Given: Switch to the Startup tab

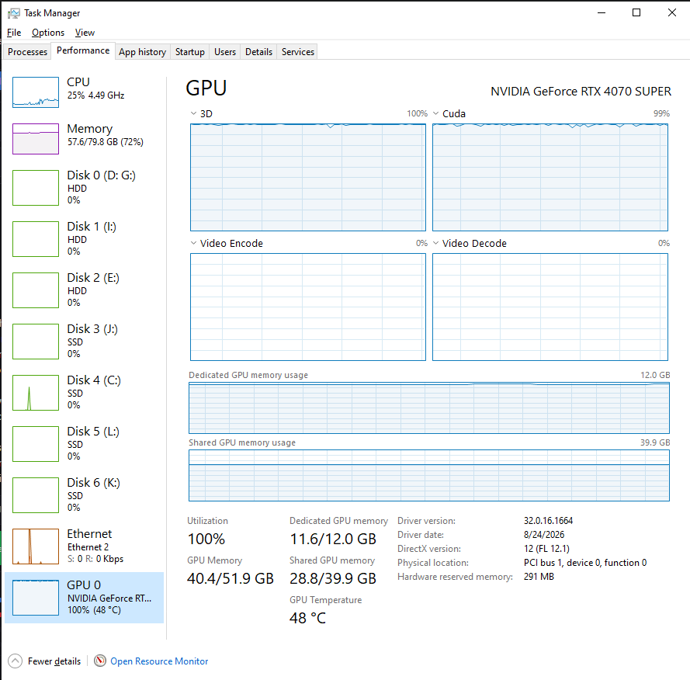Looking at the screenshot, I should coord(189,52).
